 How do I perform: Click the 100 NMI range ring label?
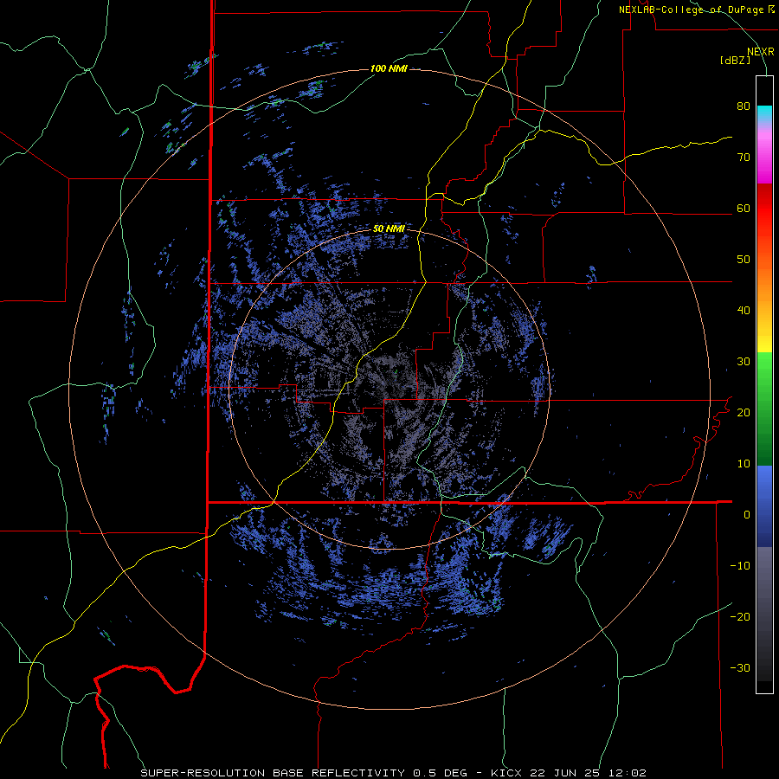(389, 68)
